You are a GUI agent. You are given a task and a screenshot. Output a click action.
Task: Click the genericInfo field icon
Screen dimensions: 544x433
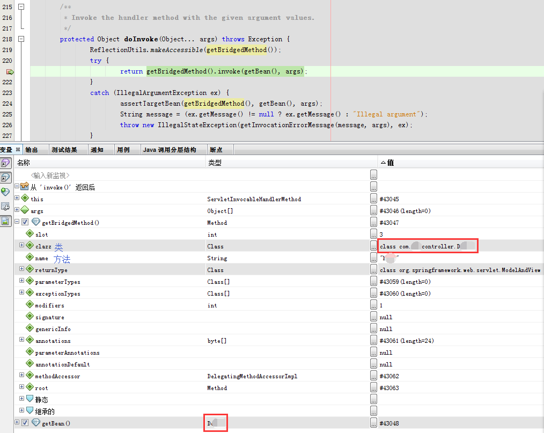[30, 328]
